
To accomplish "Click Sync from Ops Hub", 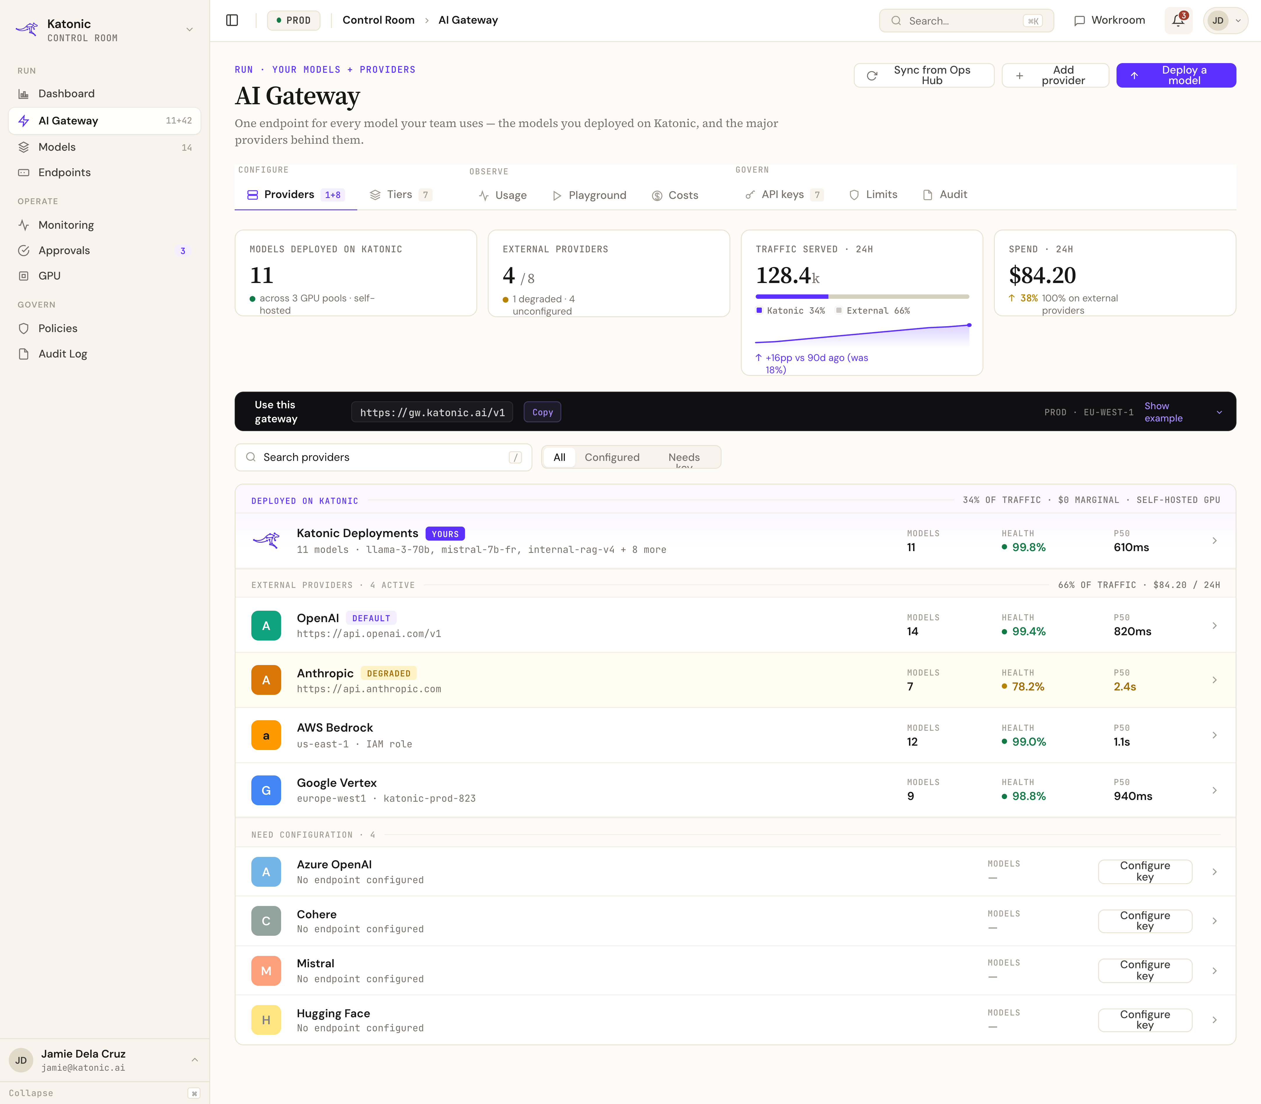I will tap(924, 75).
